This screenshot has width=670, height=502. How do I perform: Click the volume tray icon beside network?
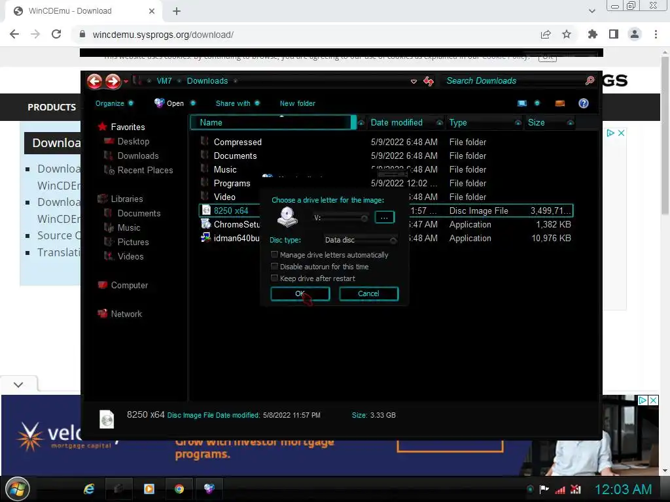pos(576,489)
